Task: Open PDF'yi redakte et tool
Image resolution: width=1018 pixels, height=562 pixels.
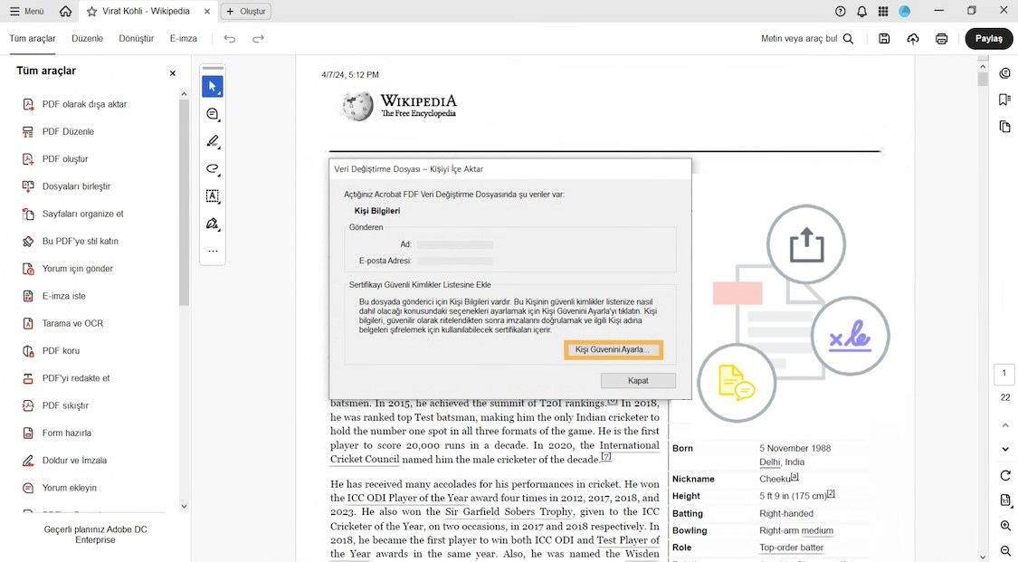Action: point(76,377)
